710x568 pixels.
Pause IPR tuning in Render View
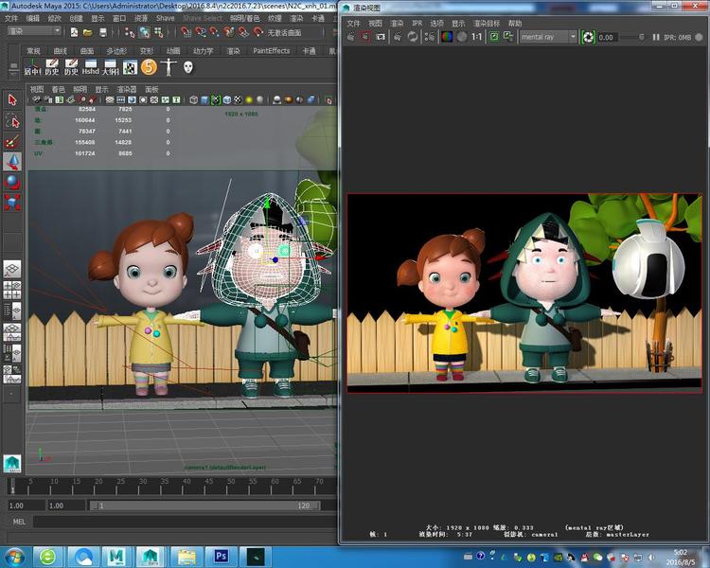(x=656, y=37)
